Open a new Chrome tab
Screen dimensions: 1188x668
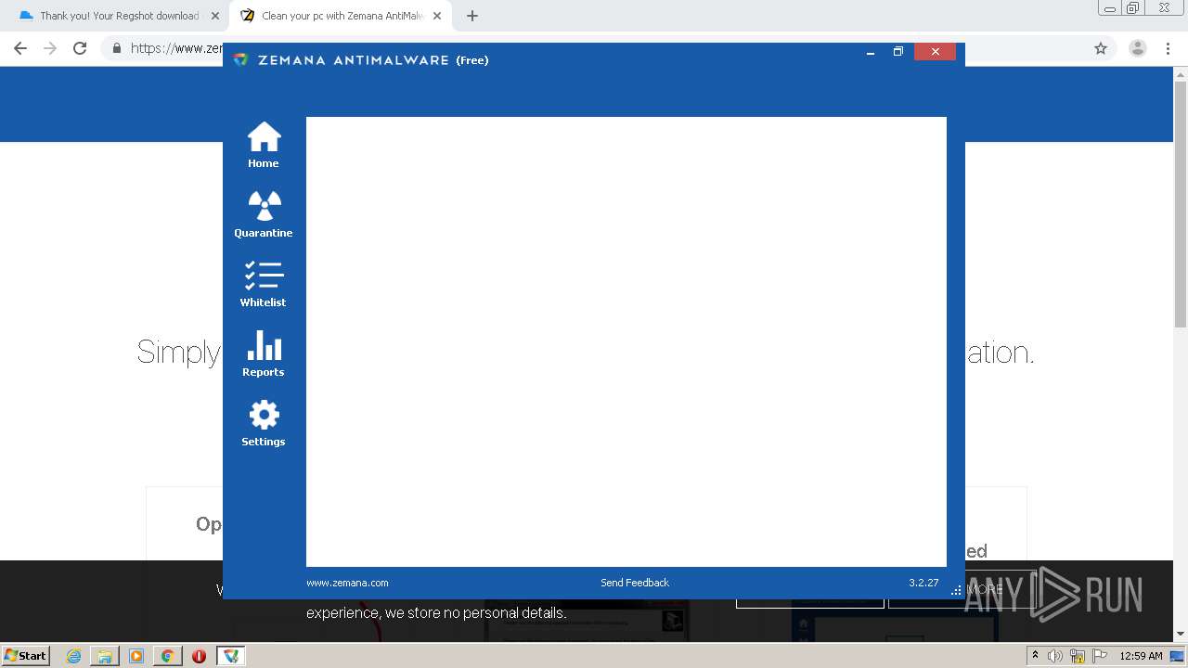(472, 16)
